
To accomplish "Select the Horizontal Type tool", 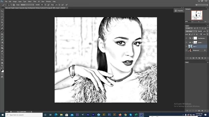I will (2, 54).
